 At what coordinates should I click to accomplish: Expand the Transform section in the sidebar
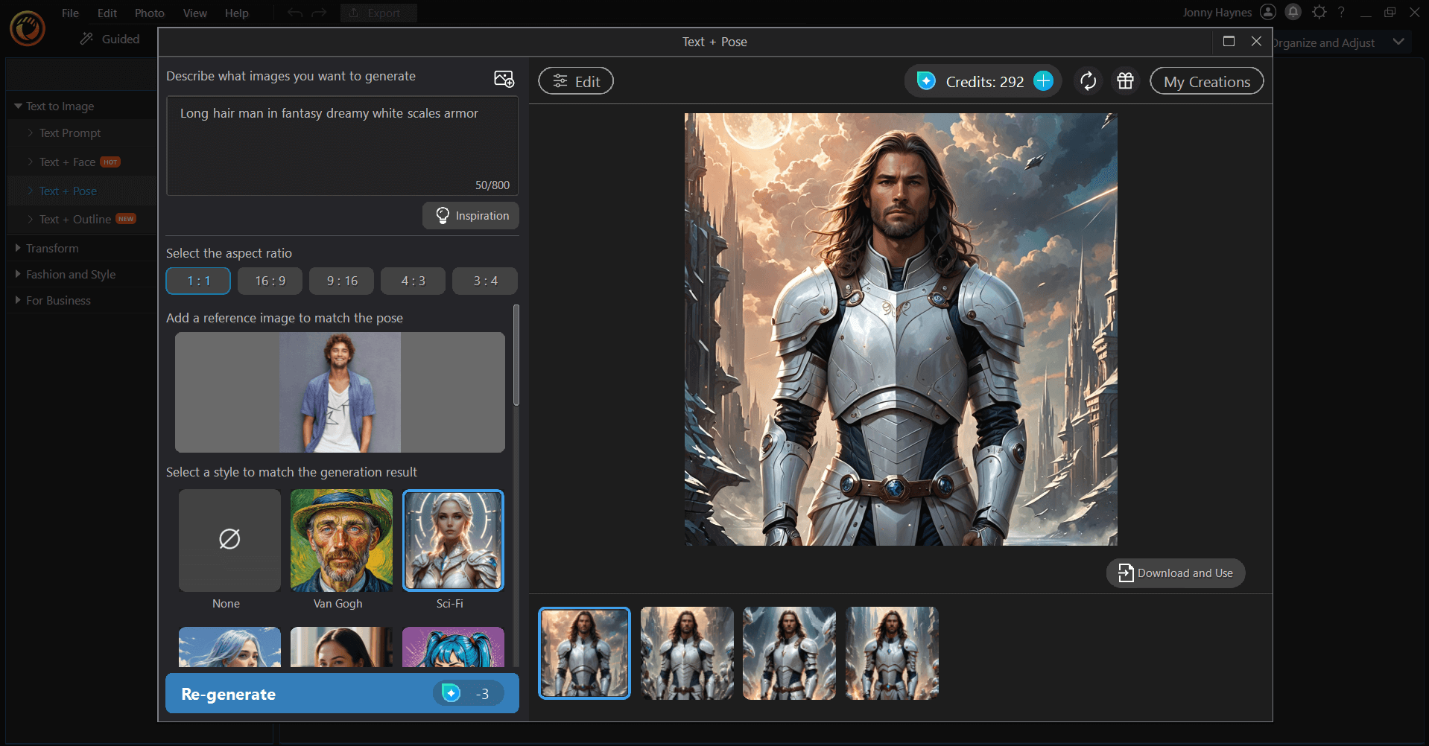coord(51,248)
